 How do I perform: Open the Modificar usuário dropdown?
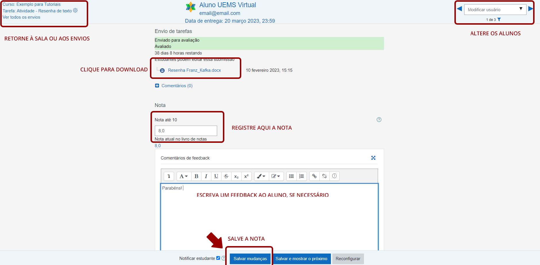coord(494,9)
